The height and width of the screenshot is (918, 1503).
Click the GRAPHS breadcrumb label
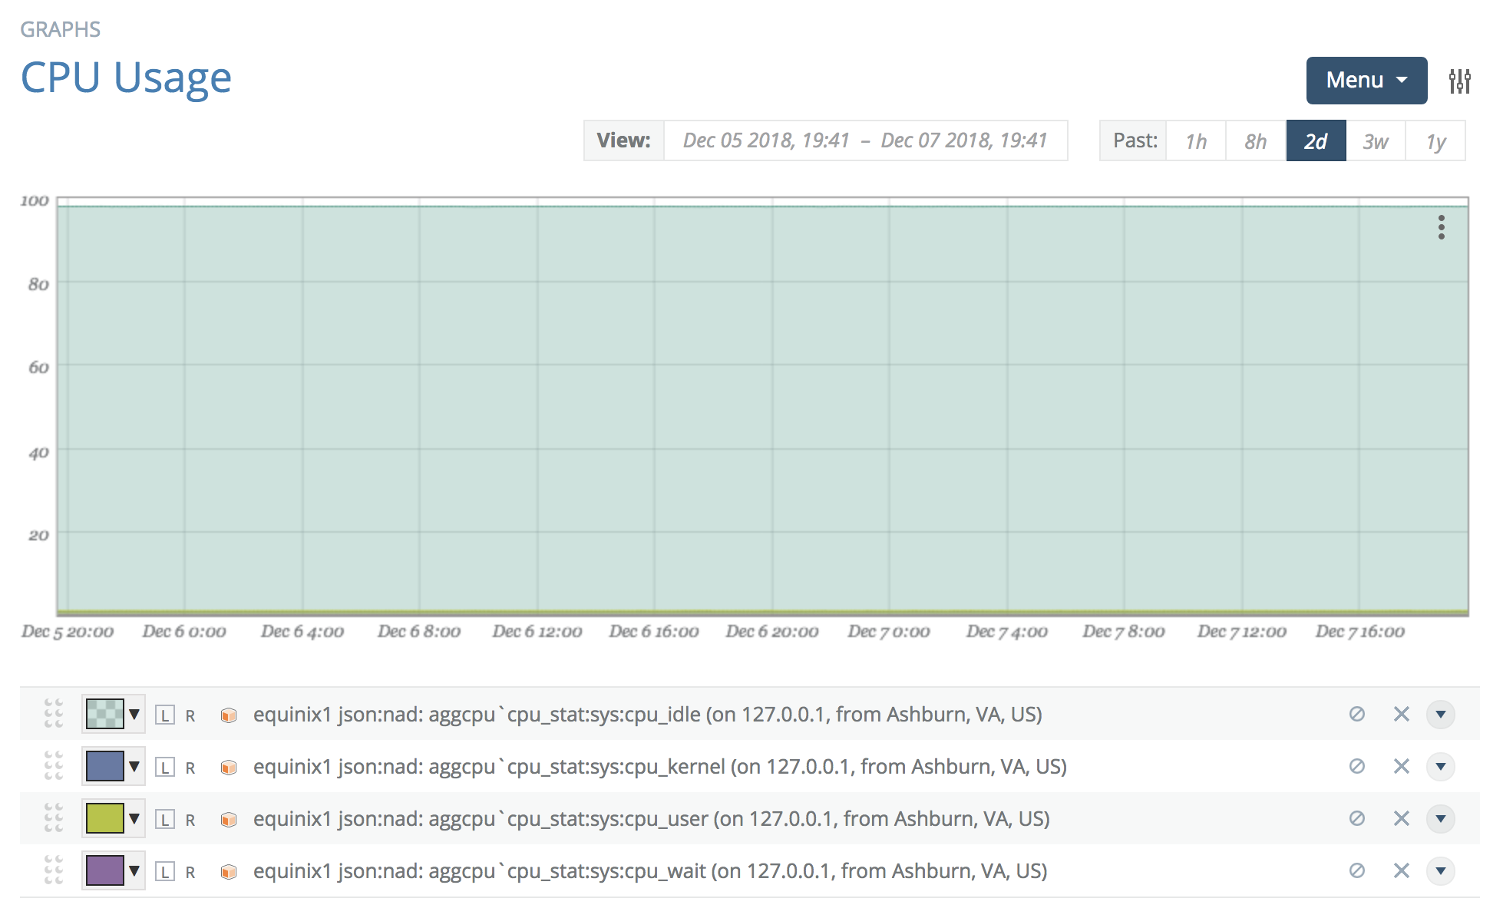60,29
